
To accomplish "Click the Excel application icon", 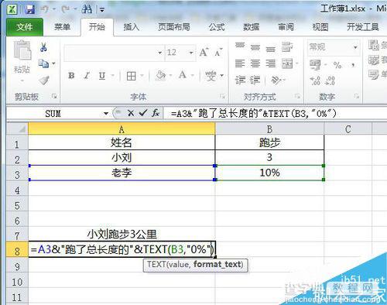I will tap(12, 9).
